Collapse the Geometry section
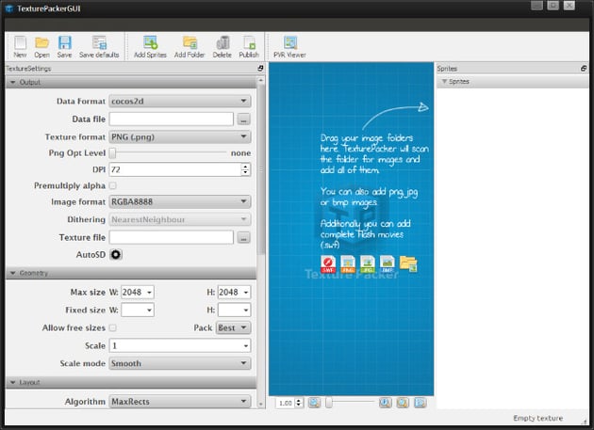This screenshot has height=430, width=594. pos(13,273)
